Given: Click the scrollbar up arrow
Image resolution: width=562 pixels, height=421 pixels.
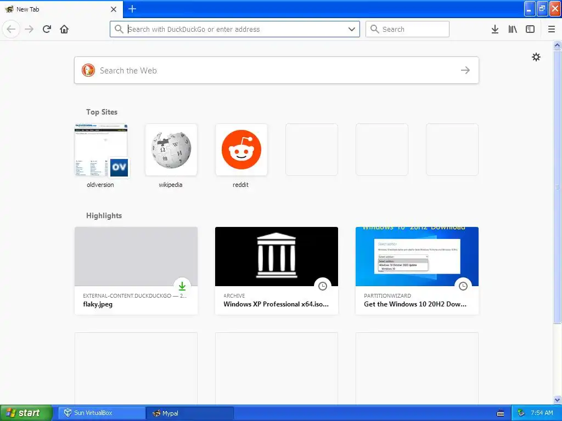Looking at the screenshot, I should click(x=558, y=45).
